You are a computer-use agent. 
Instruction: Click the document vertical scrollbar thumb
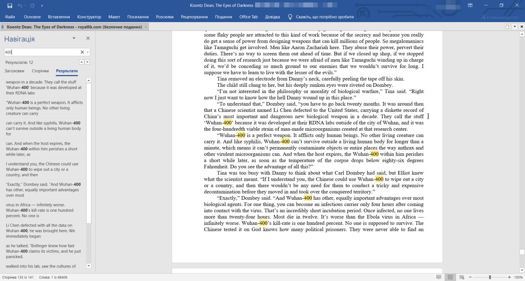click(522, 252)
